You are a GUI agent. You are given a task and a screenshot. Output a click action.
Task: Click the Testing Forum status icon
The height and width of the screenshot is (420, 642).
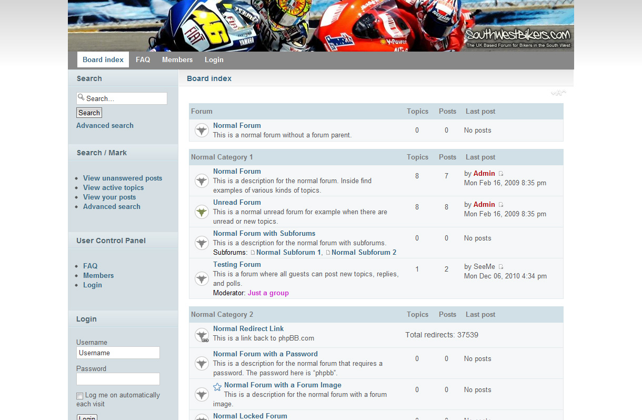pyautogui.click(x=202, y=278)
